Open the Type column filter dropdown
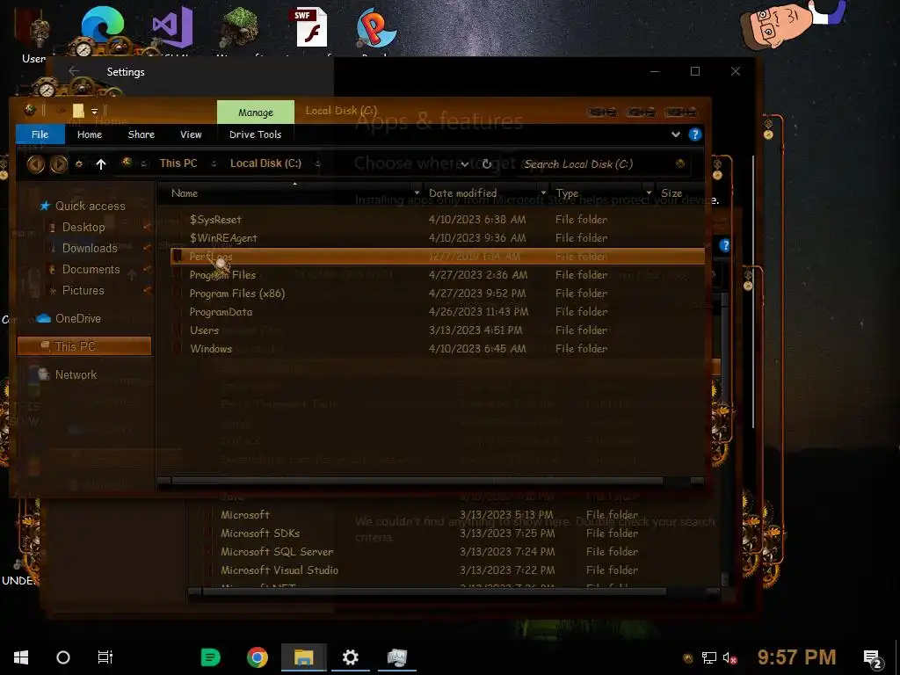 (x=649, y=192)
